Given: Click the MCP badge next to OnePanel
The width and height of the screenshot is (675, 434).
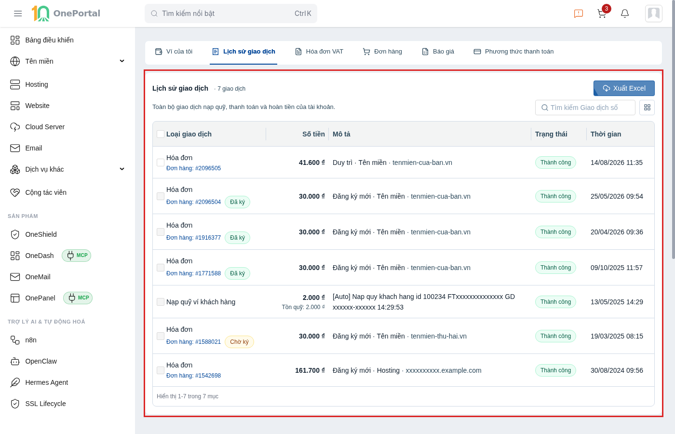Looking at the screenshot, I should 78,298.
